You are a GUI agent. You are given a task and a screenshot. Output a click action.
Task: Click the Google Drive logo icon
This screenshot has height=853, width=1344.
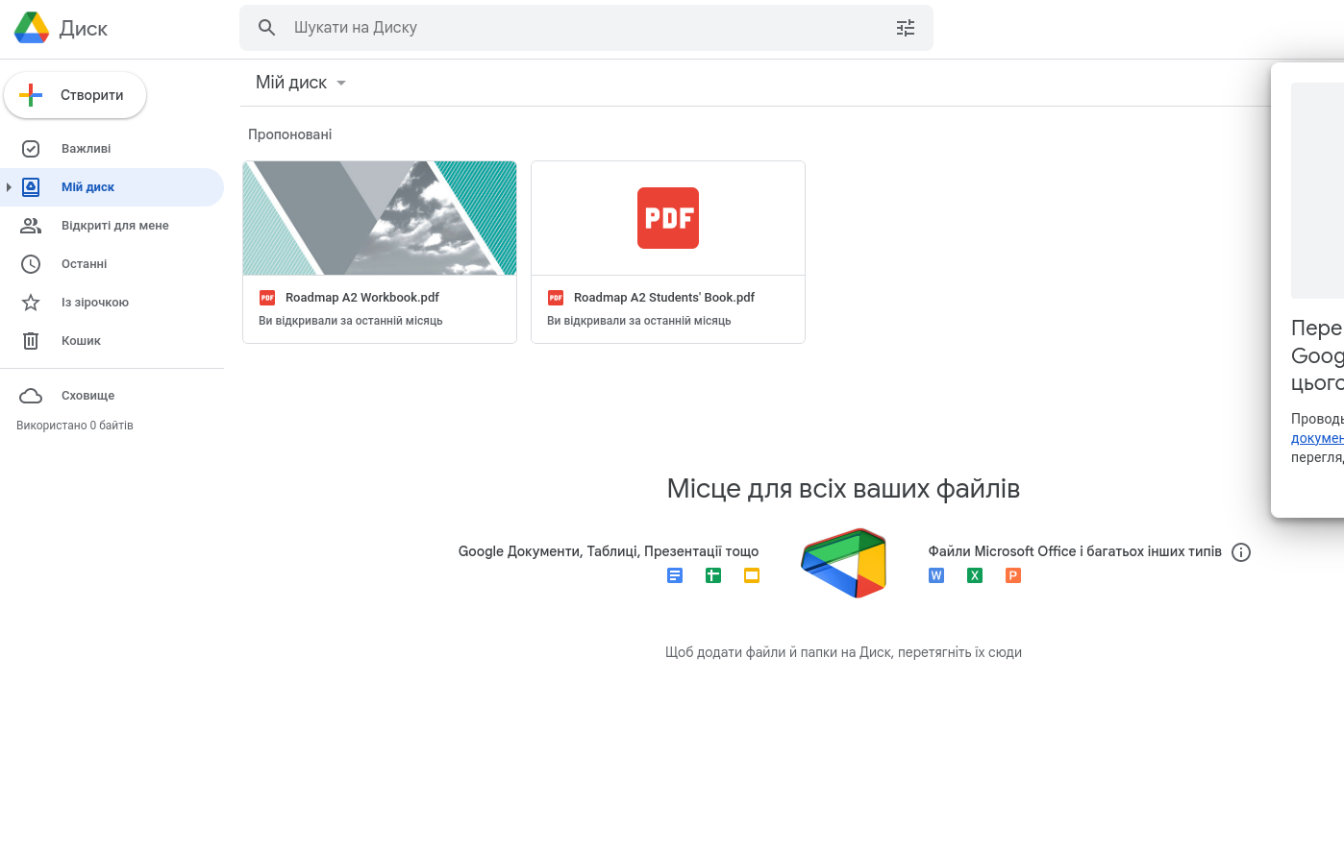[x=30, y=27]
